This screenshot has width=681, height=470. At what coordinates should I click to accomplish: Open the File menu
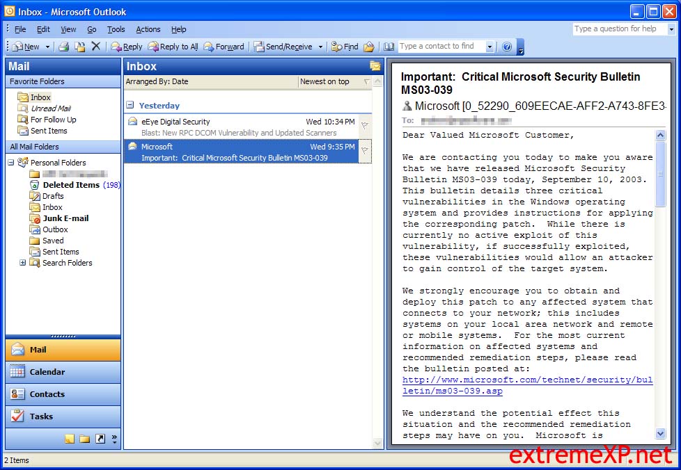tap(20, 29)
